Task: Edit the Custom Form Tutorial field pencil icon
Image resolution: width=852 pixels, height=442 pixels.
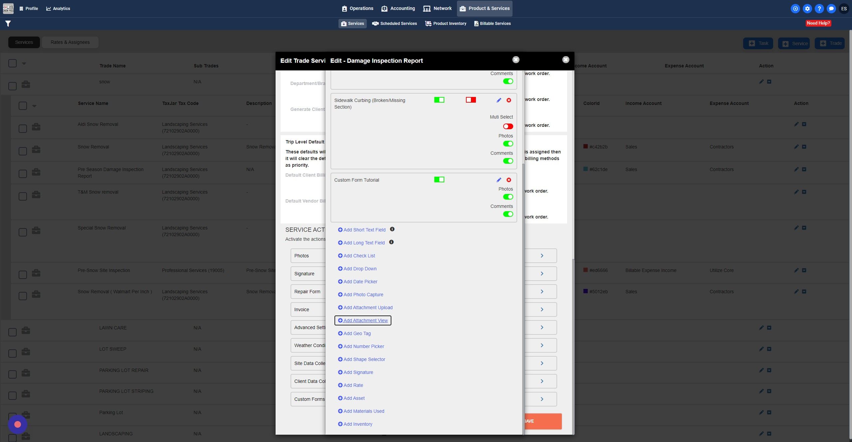Action: tap(499, 180)
